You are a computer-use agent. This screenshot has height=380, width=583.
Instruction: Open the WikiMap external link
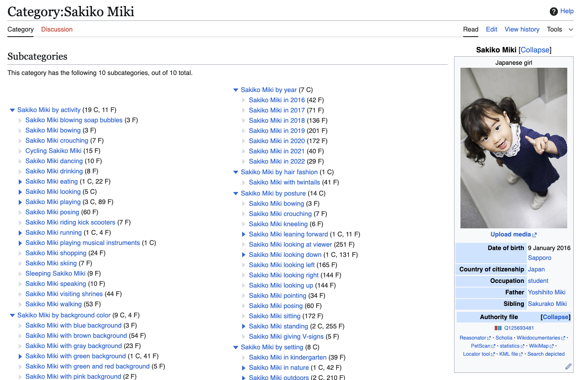click(x=541, y=346)
